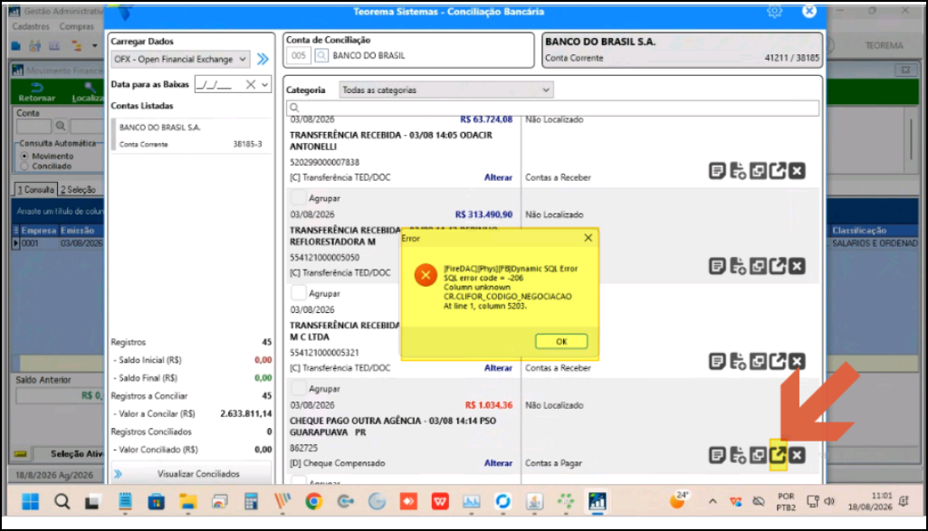Check Agrupar for the M C LTDA transaction

[x=298, y=293]
